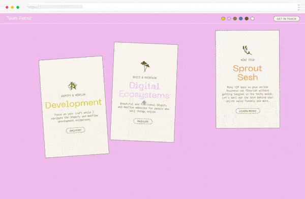Image resolution: width=305 pixels, height=199 pixels.
Task: Click the Development card description paragraph
Action: click(74, 117)
